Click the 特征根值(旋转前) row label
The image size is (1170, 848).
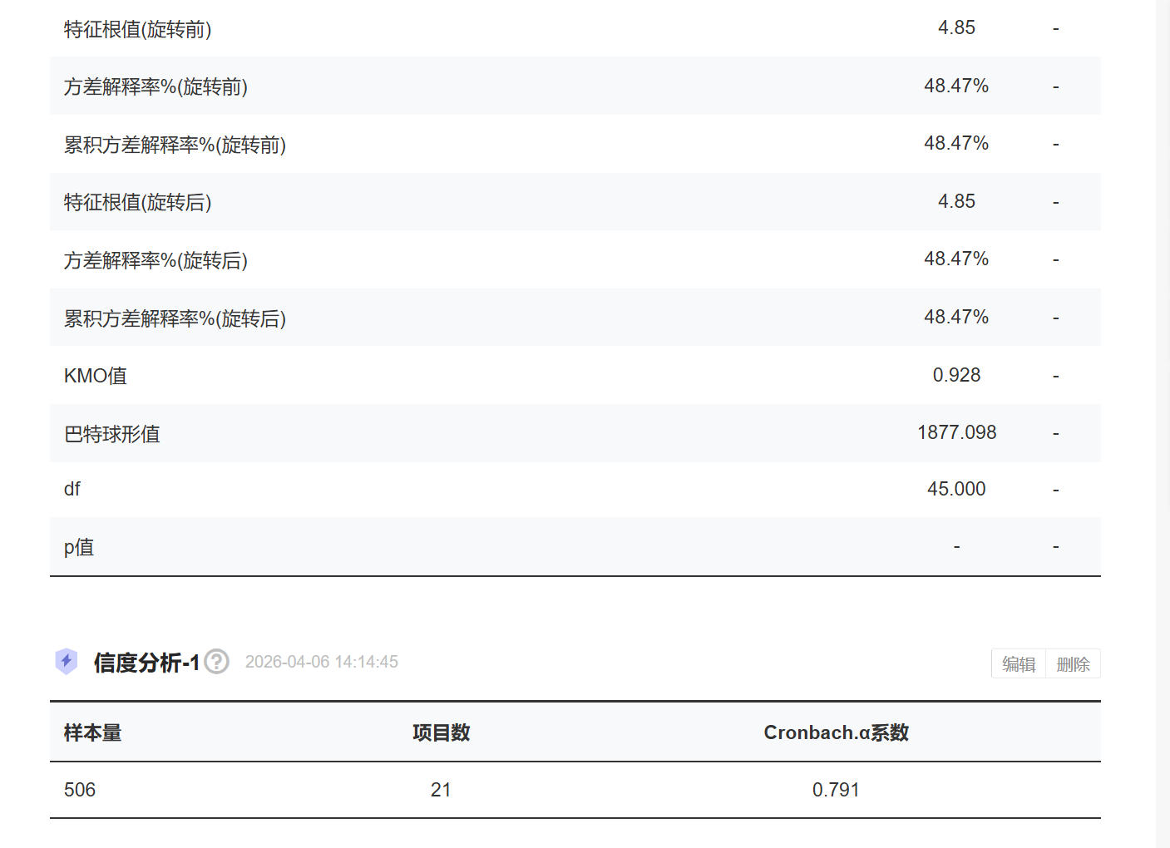tap(138, 30)
